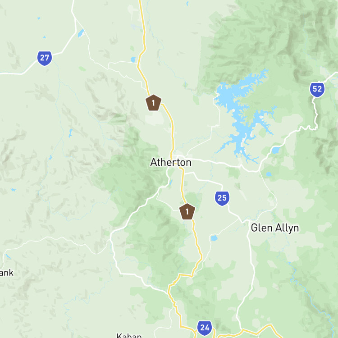Click the Atherton town label
The width and height of the screenshot is (338, 338).
[171, 162]
